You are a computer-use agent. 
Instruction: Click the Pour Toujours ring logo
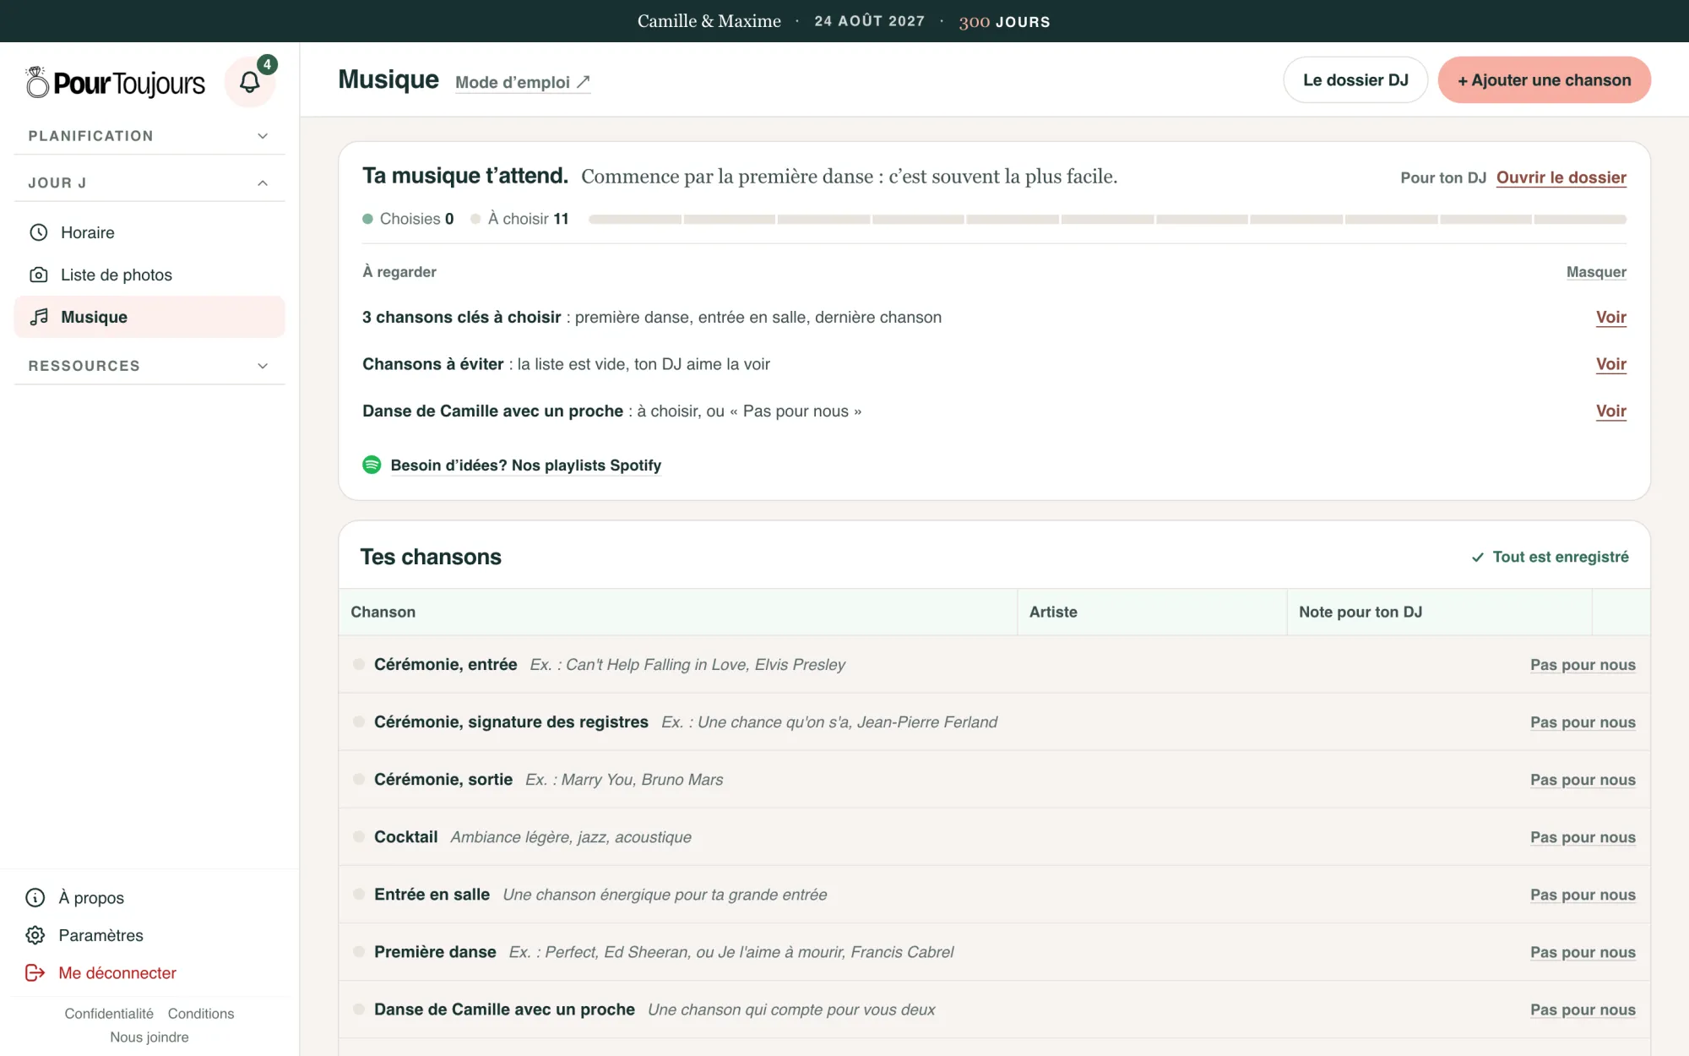pos(37,82)
